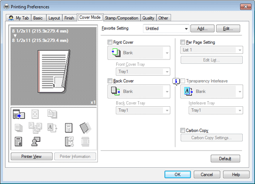Open the Other tab
Image resolution: width=255 pixels, height=184 pixels.
click(163, 18)
